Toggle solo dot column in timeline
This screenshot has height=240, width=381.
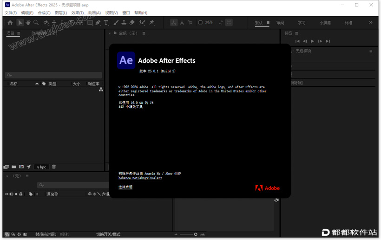[x=16, y=194]
